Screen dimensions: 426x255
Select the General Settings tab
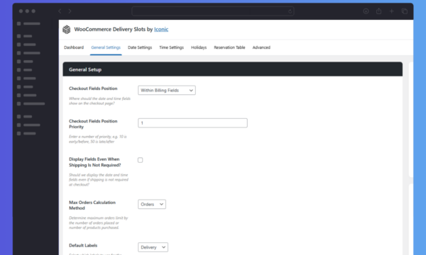pyautogui.click(x=106, y=47)
